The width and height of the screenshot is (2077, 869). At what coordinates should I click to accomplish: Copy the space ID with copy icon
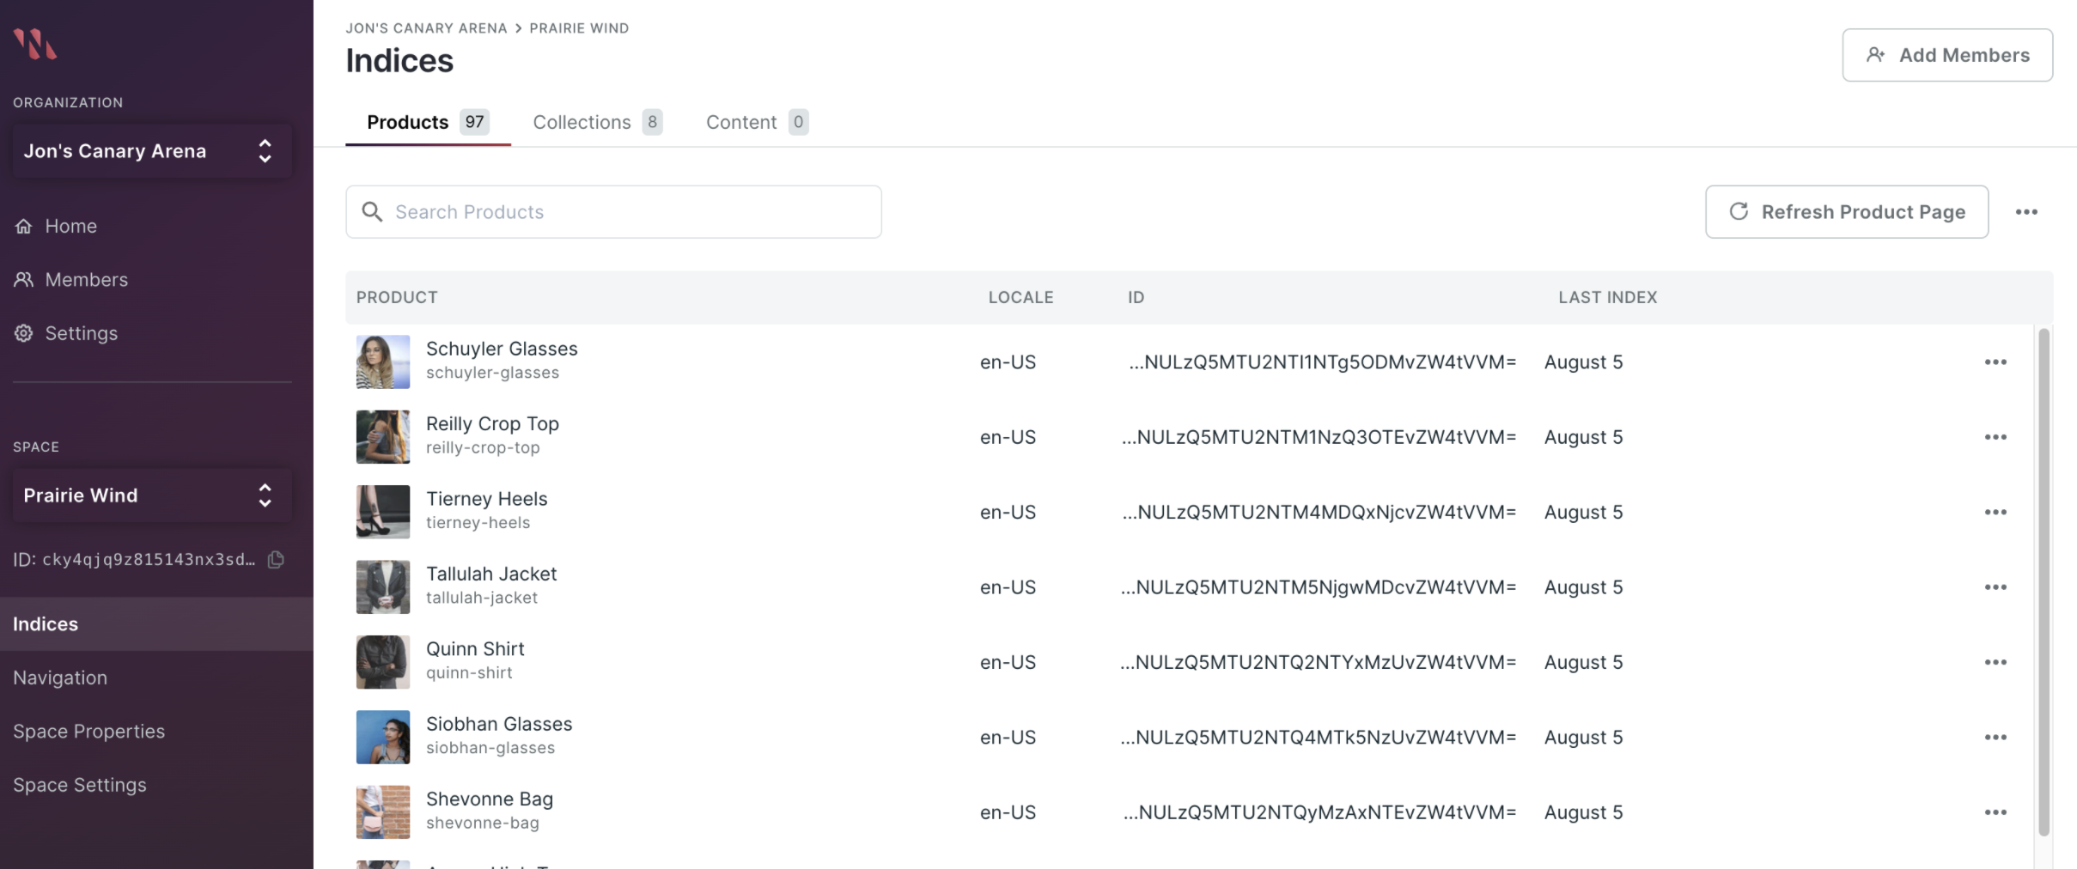(x=276, y=560)
